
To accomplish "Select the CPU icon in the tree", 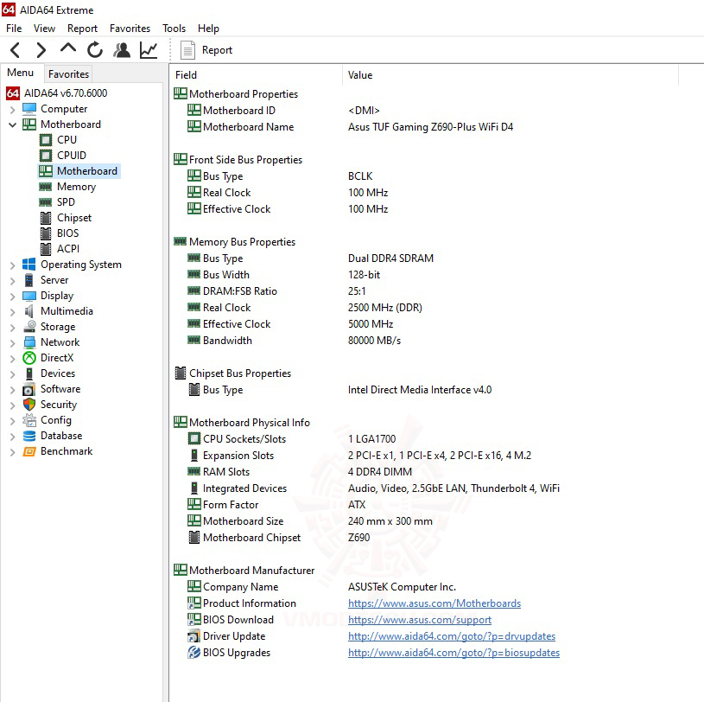I will click(45, 140).
